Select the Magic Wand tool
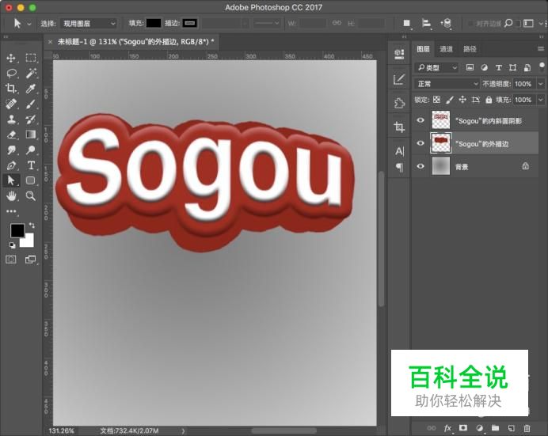The height and width of the screenshot is (436, 548). pyautogui.click(x=31, y=74)
